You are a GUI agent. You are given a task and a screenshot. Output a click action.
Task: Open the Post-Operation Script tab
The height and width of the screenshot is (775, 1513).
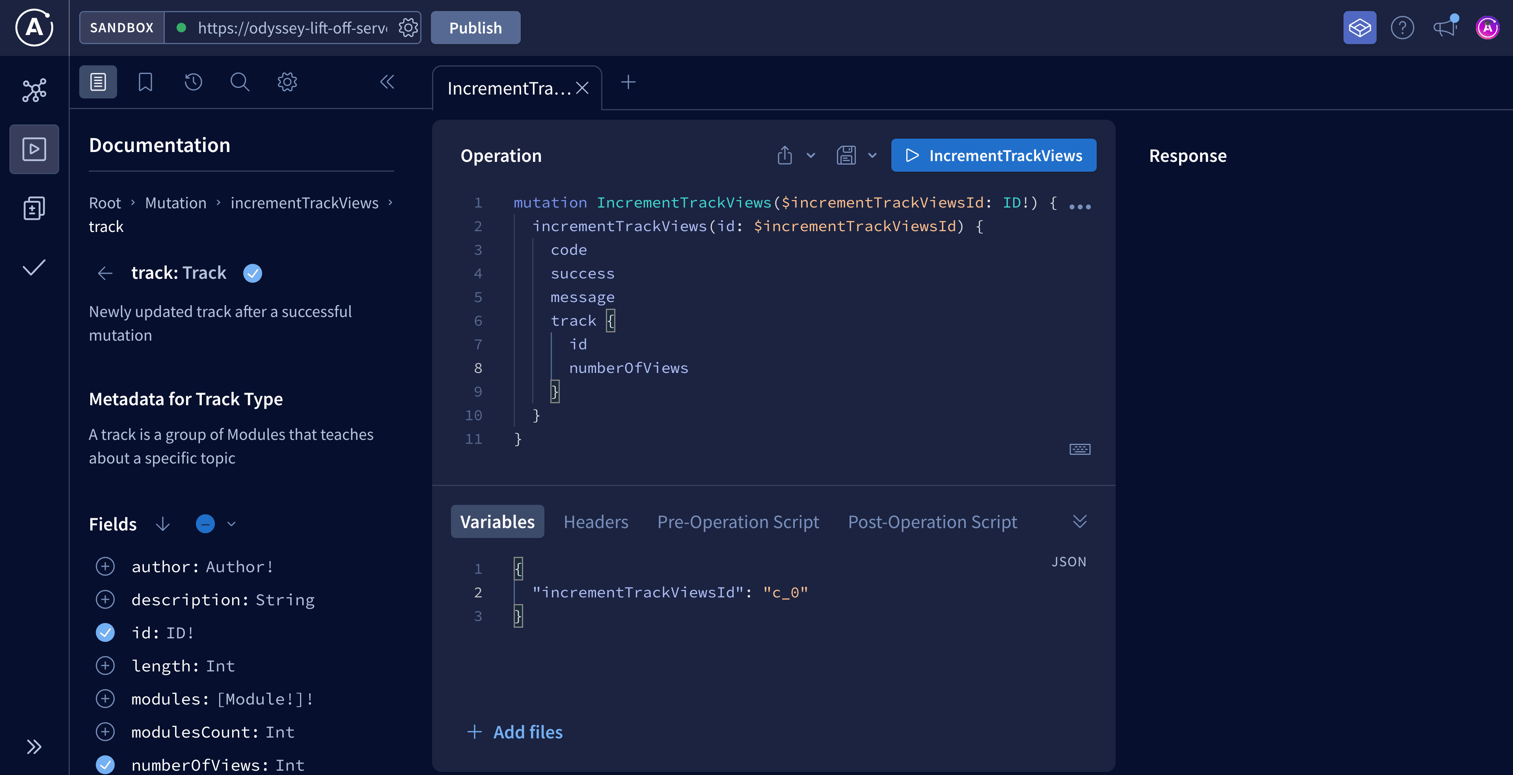(x=932, y=521)
